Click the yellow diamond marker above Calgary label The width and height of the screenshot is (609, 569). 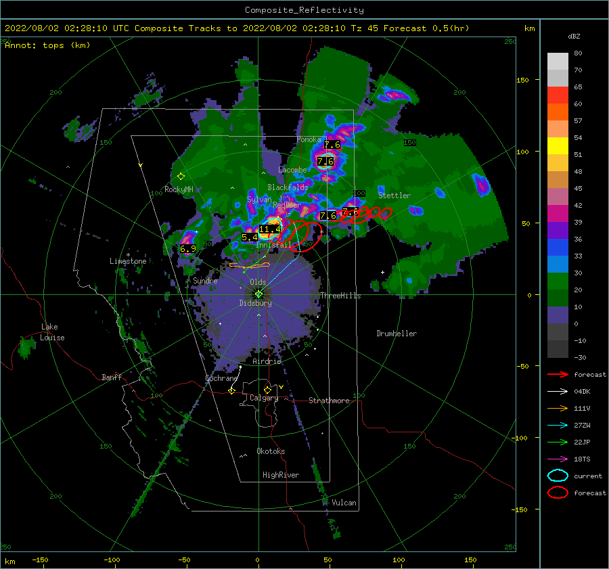[267, 390]
